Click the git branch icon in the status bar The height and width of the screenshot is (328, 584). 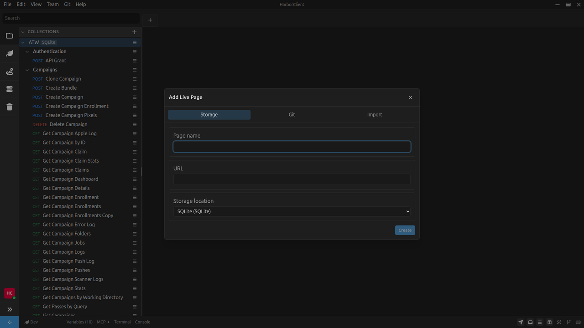(568, 322)
